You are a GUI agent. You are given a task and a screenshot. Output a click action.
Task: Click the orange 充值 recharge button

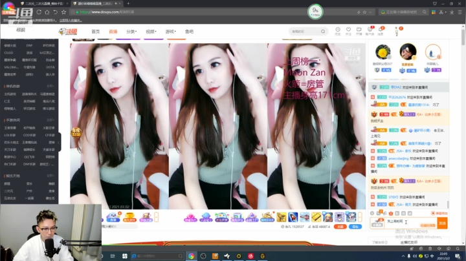coord(340,227)
